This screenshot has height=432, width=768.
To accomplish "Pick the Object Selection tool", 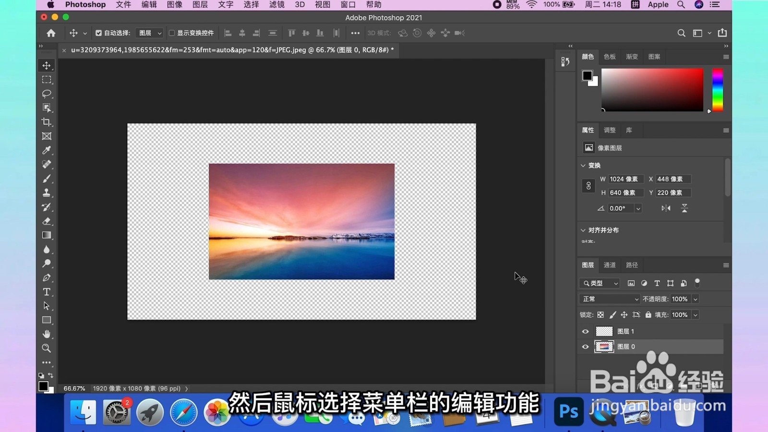I will (x=47, y=108).
